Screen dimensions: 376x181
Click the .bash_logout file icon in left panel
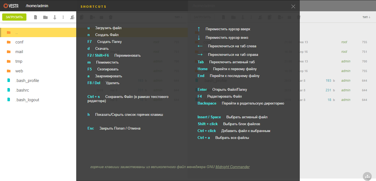(x=9, y=100)
